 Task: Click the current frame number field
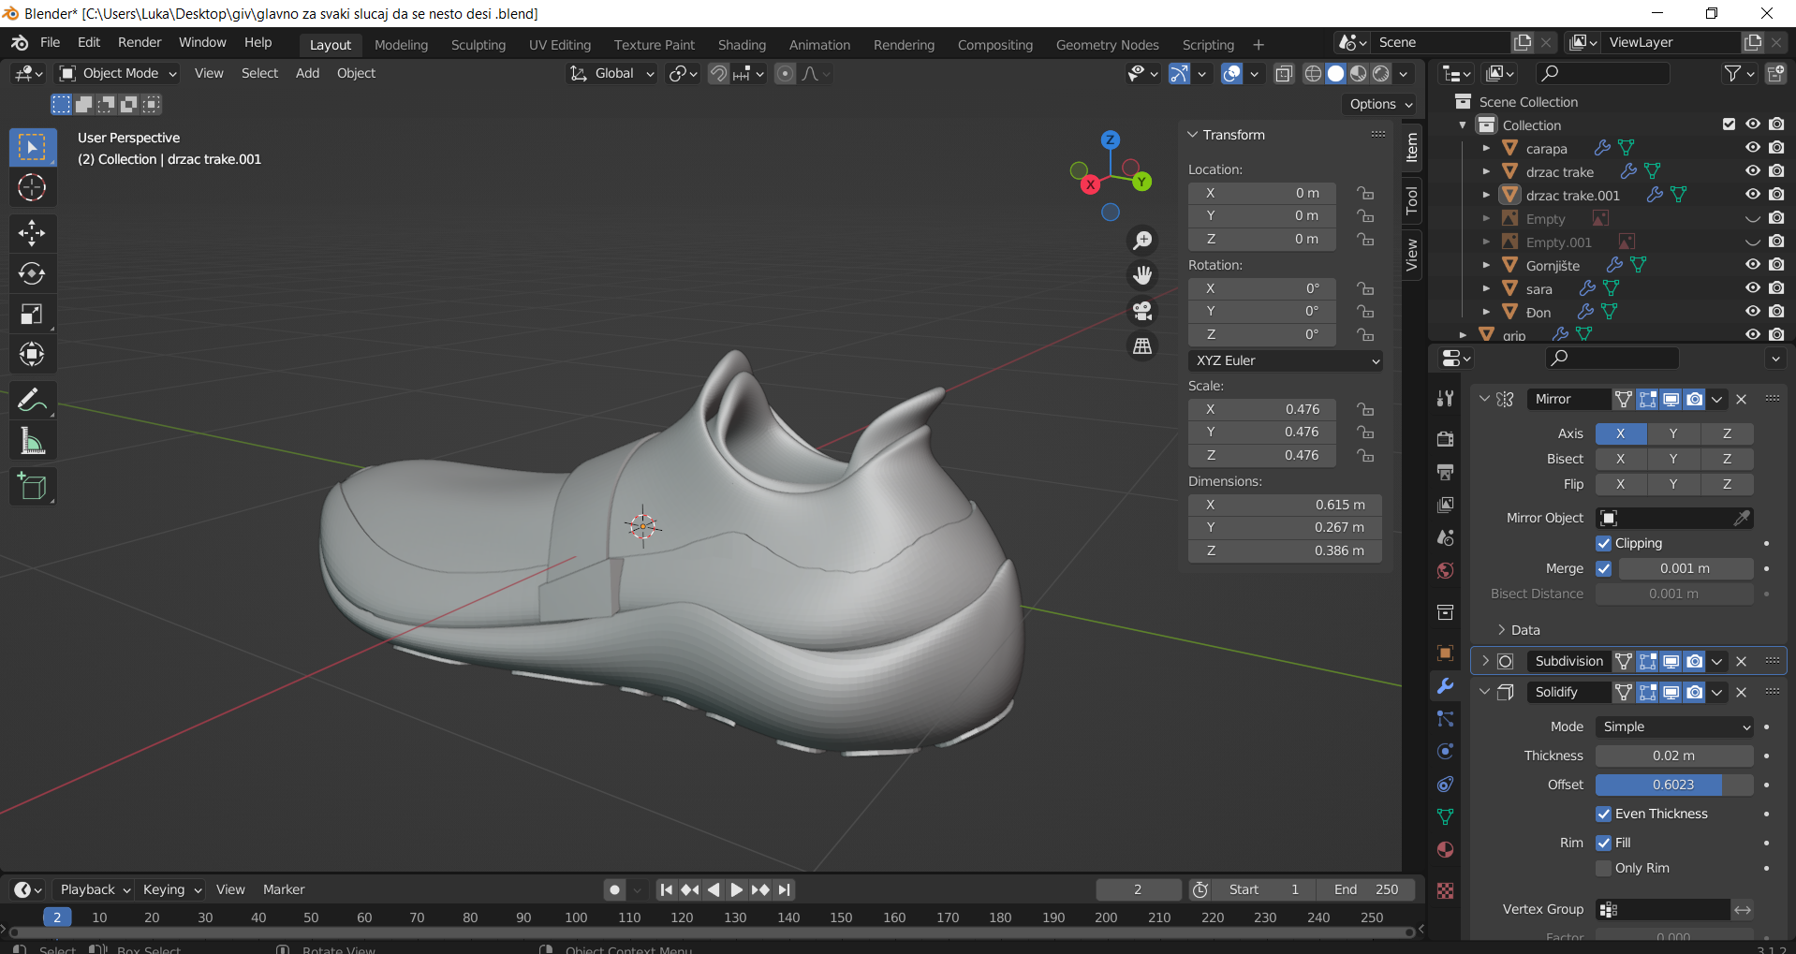tap(1138, 889)
